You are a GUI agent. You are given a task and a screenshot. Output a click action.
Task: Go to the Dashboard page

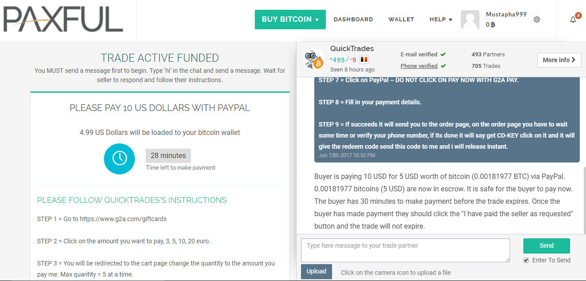353,20
